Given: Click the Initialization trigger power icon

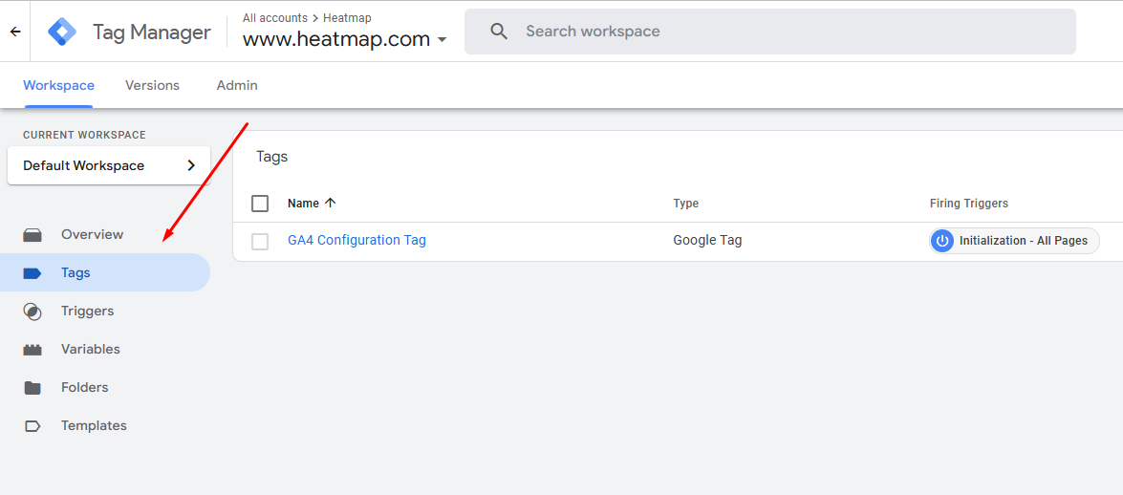Looking at the screenshot, I should pyautogui.click(x=942, y=241).
